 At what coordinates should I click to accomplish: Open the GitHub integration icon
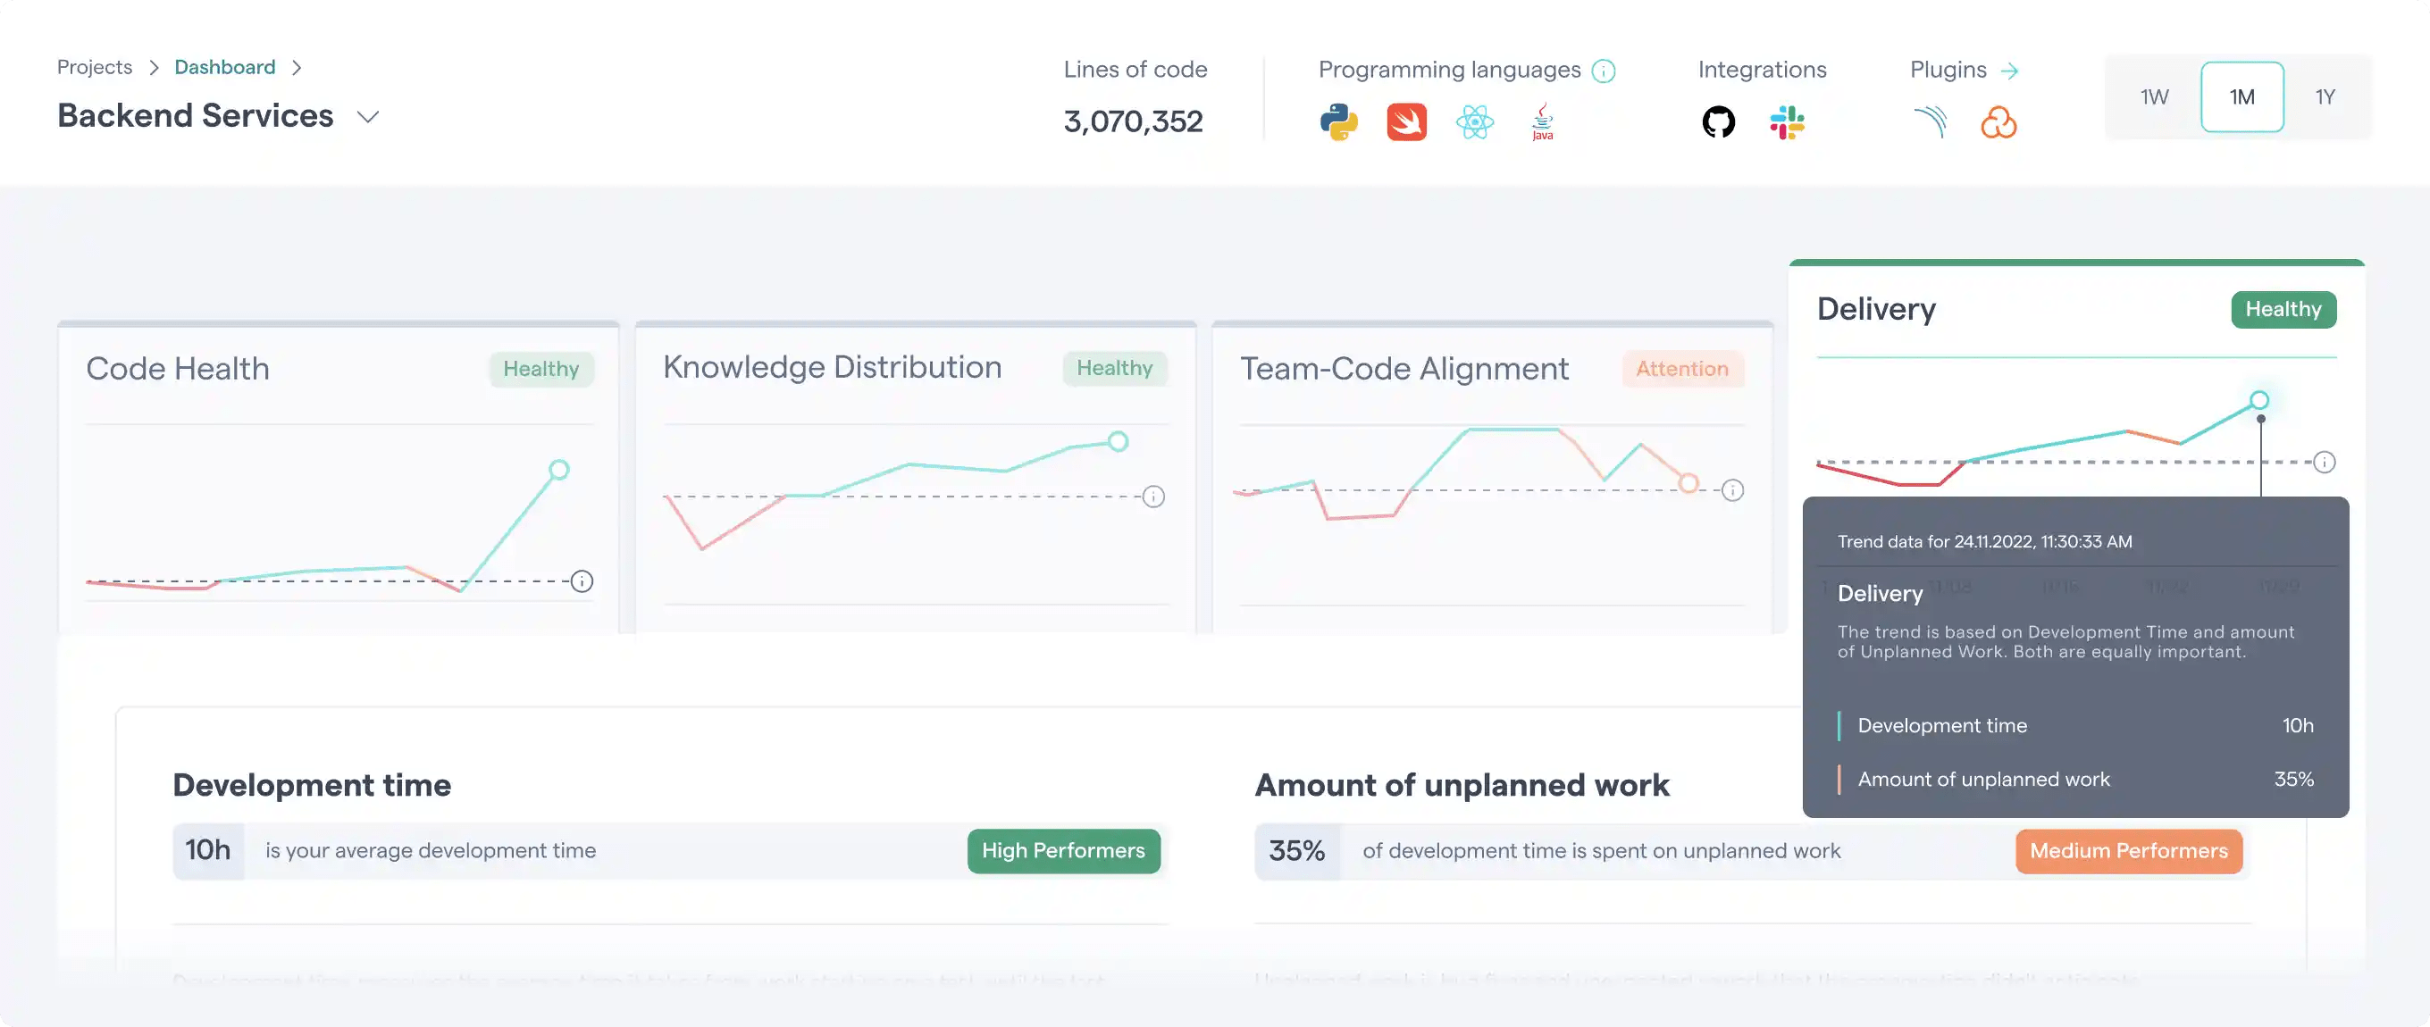point(1719,121)
